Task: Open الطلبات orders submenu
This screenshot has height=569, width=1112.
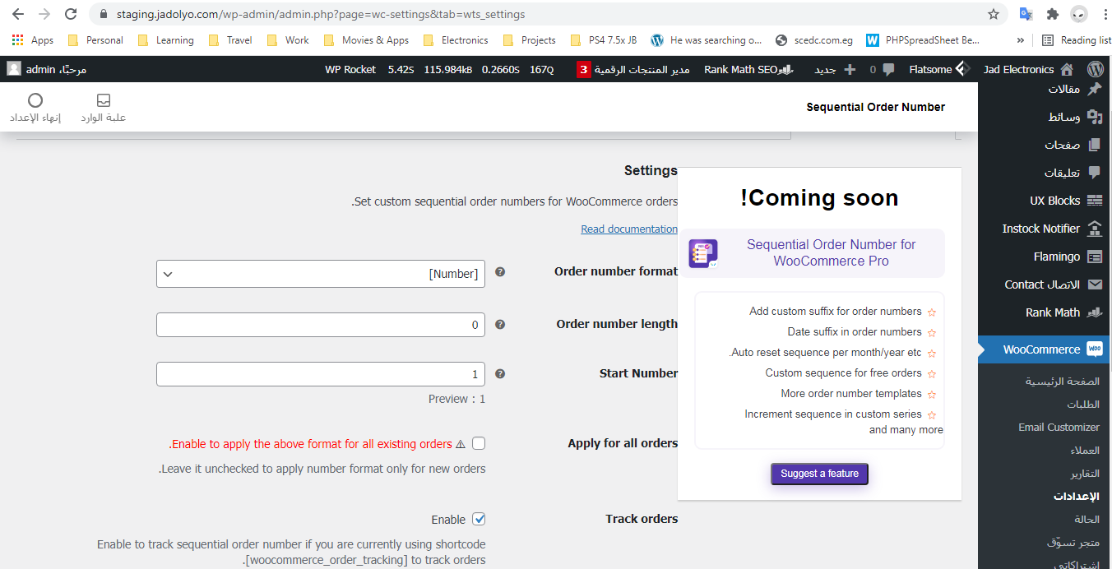Action: 1083,405
